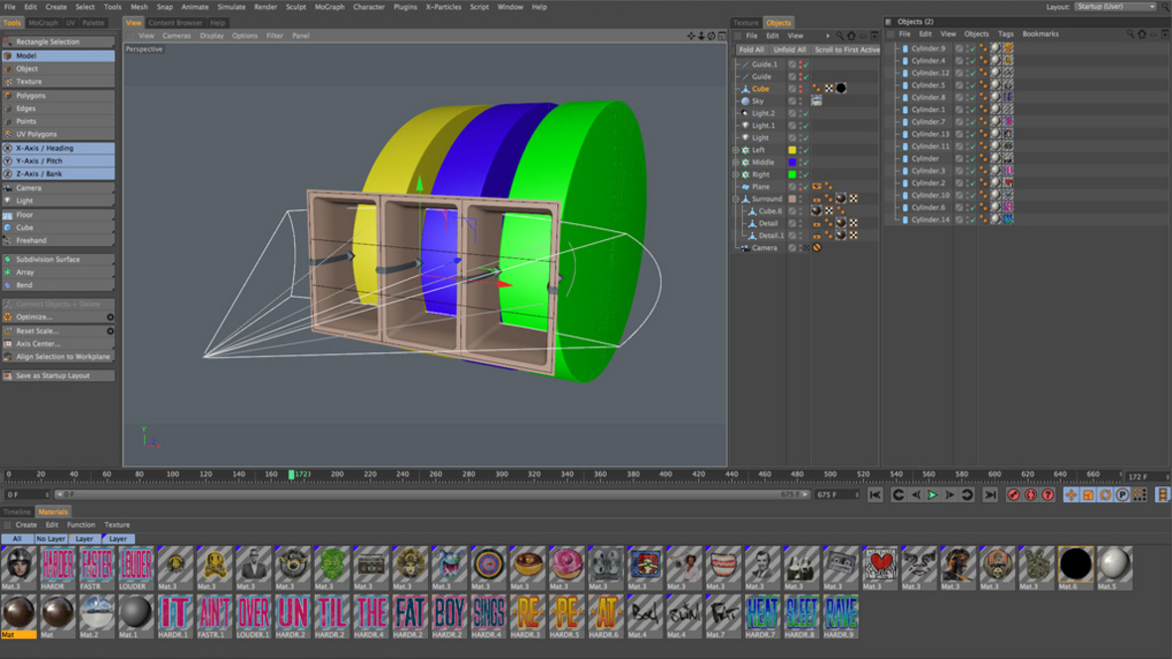
Task: Toggle the X-Axis / Heading lock
Action: tap(45, 148)
